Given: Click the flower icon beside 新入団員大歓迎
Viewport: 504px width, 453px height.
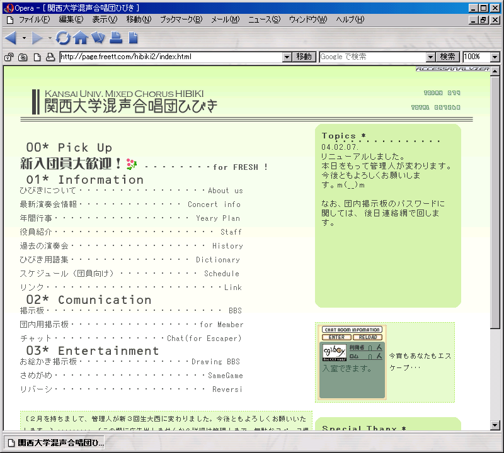Looking at the screenshot, I should (x=132, y=164).
